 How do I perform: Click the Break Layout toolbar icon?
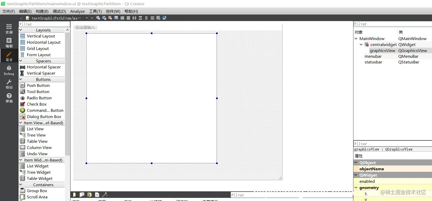[x=158, y=18]
